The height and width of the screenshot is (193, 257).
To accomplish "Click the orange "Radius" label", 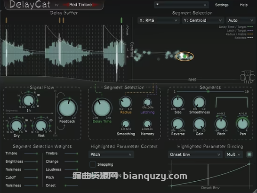I will 126,113.
